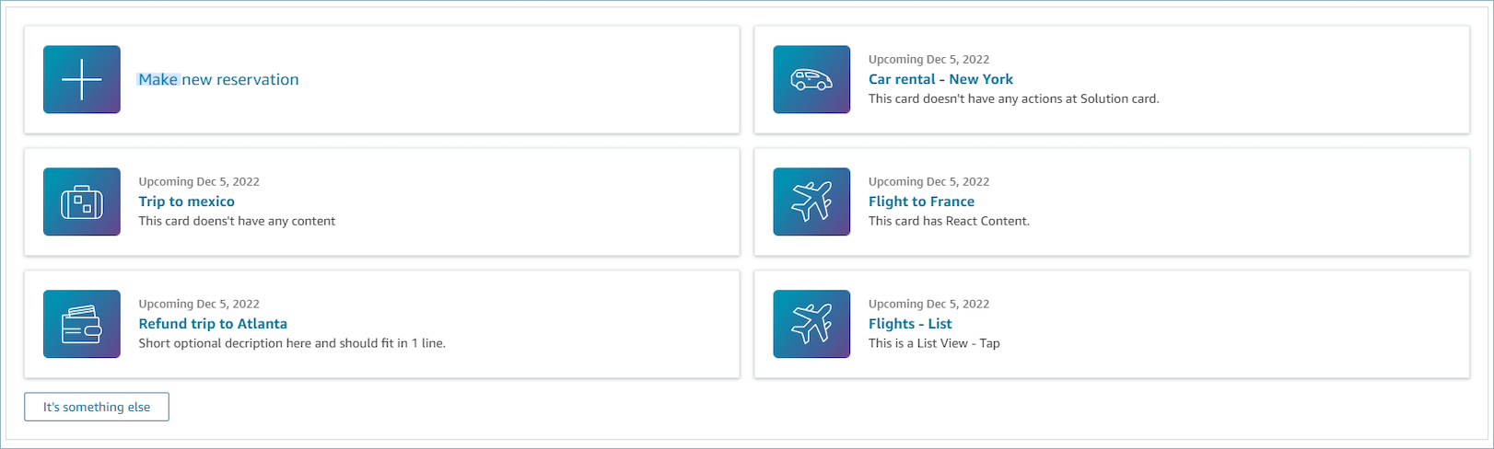Click the 'This card has React Content' text
The image size is (1494, 449).
point(949,221)
